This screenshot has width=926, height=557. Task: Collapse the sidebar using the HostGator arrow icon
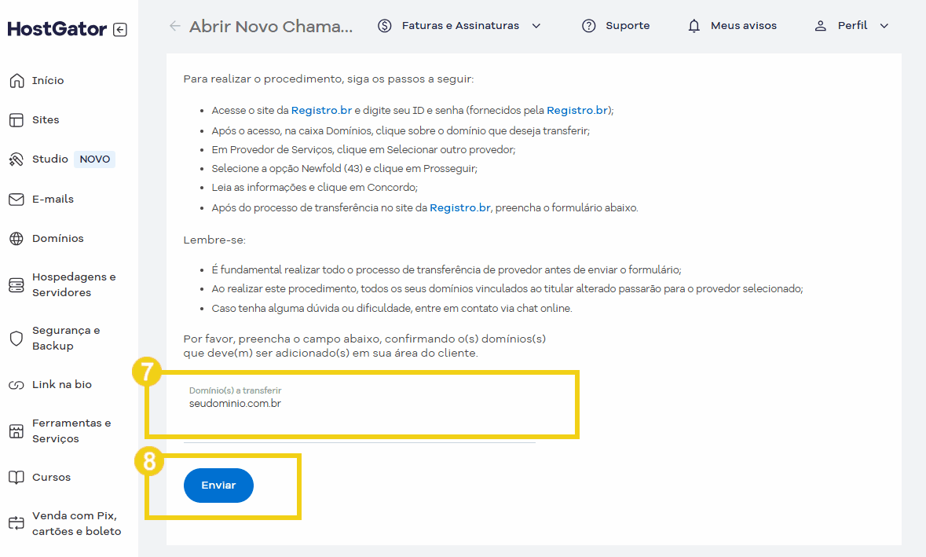[120, 30]
